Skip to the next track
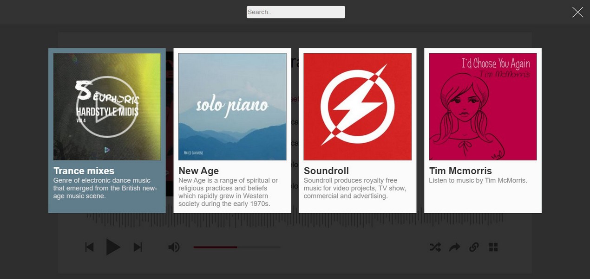Viewport: 590px width, 279px height. 138,247
